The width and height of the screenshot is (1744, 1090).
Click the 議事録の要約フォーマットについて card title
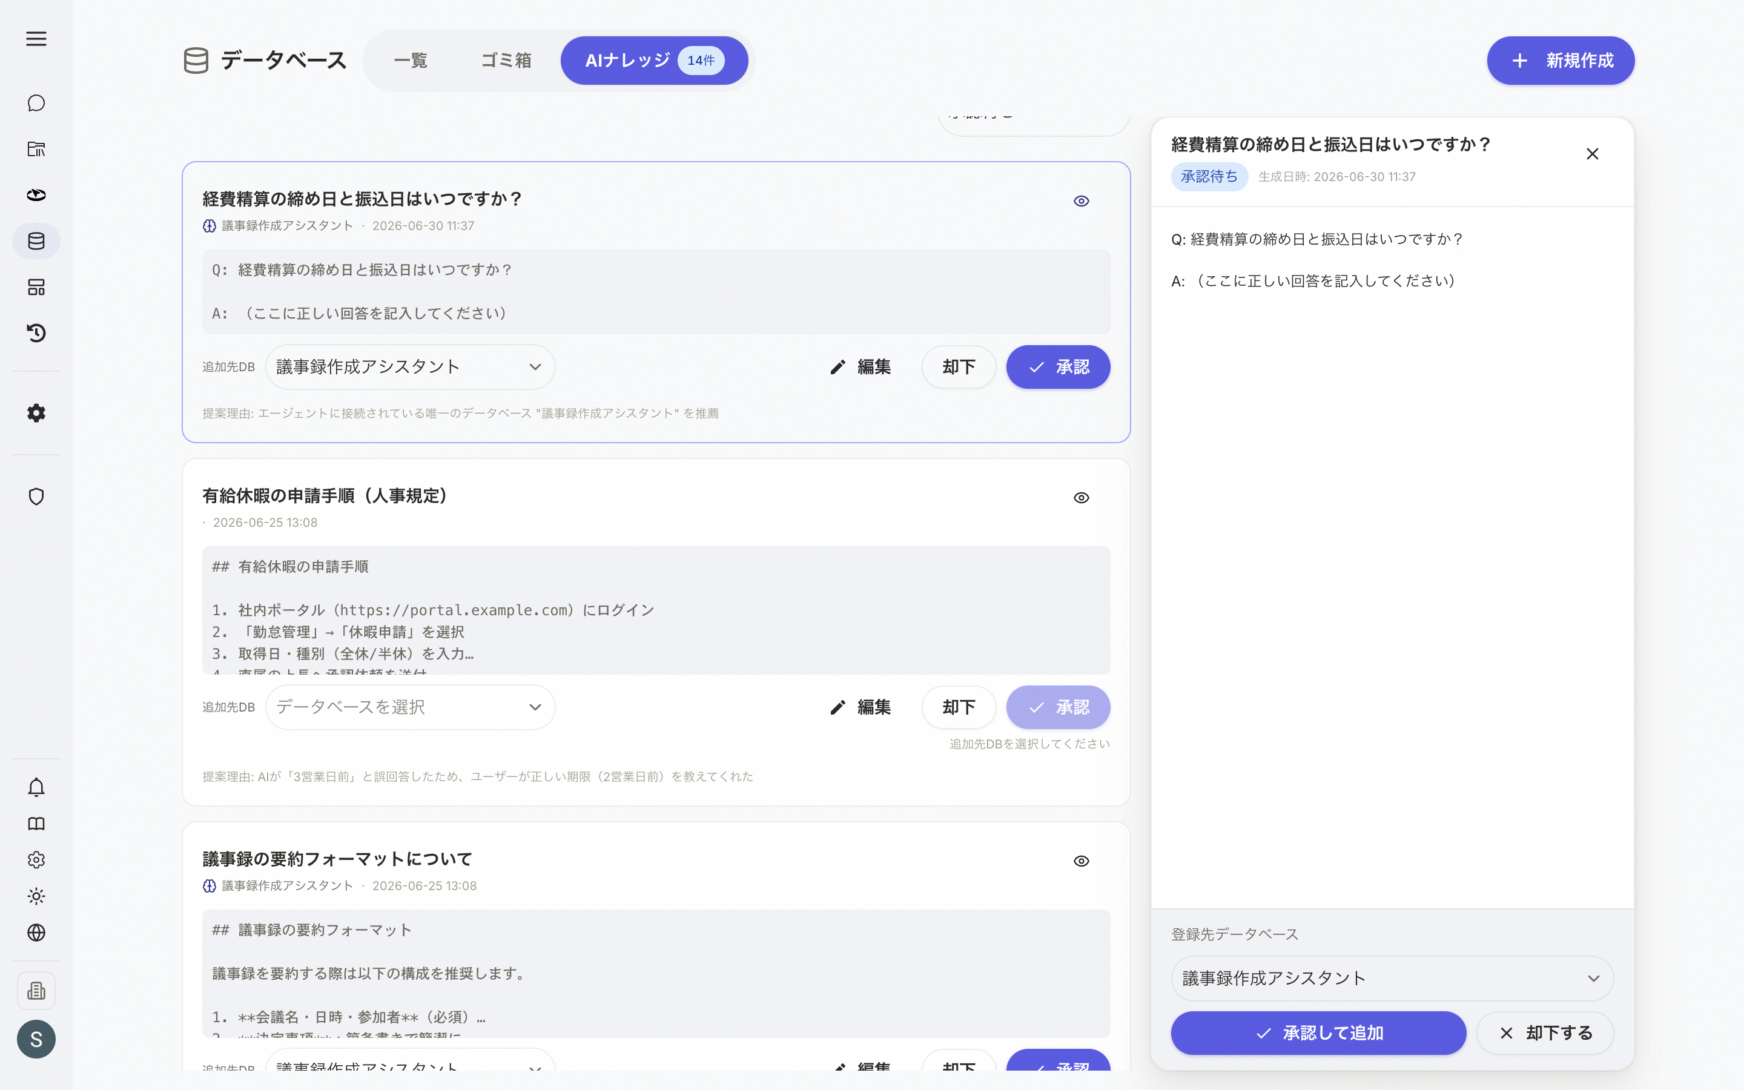pos(337,859)
